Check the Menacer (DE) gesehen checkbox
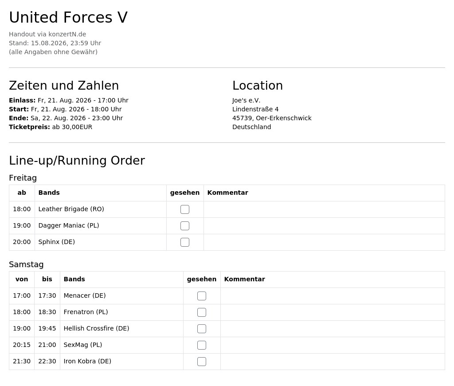This screenshot has width=454, height=386. point(202,296)
